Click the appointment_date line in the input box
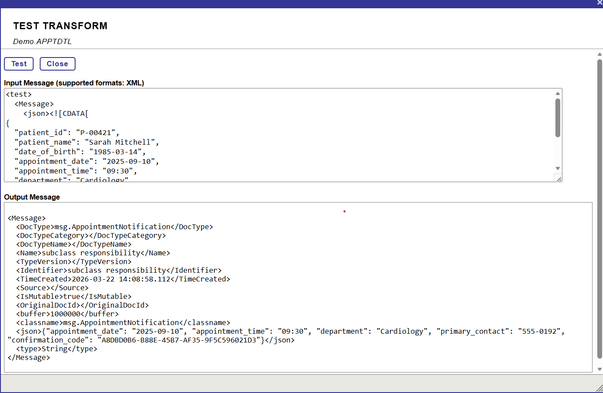The height and width of the screenshot is (393, 603). point(86,162)
